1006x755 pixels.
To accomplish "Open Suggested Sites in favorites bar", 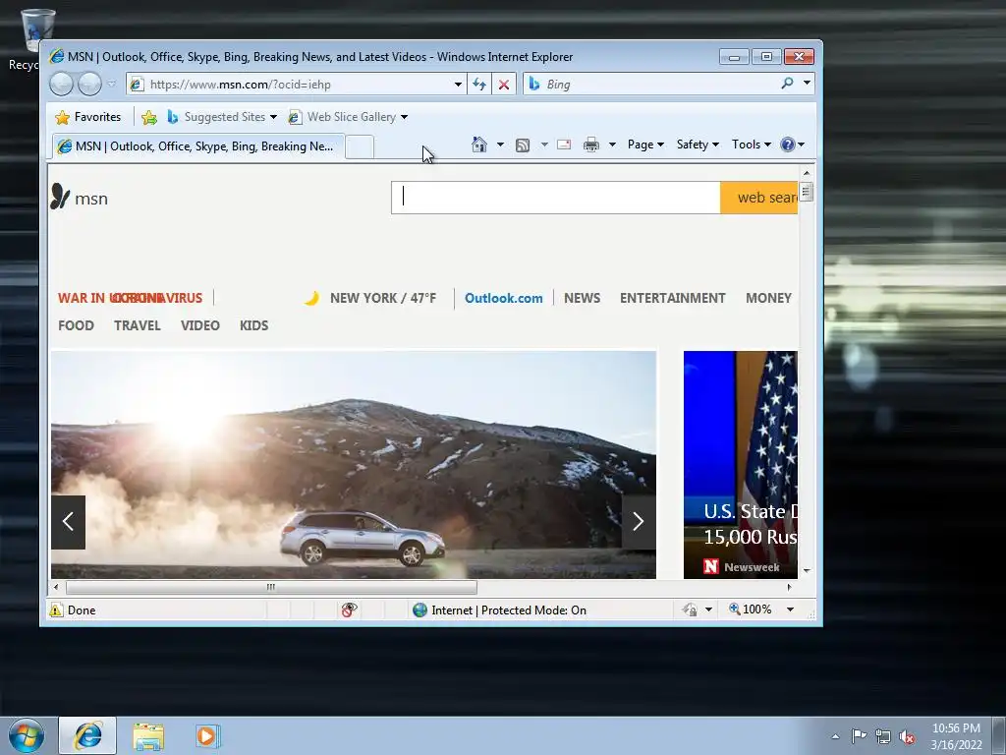I will [221, 117].
